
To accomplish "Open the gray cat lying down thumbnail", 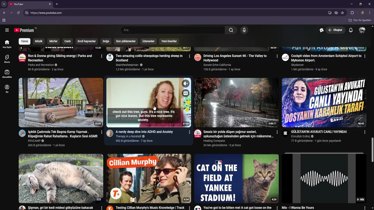I will coord(61,178).
